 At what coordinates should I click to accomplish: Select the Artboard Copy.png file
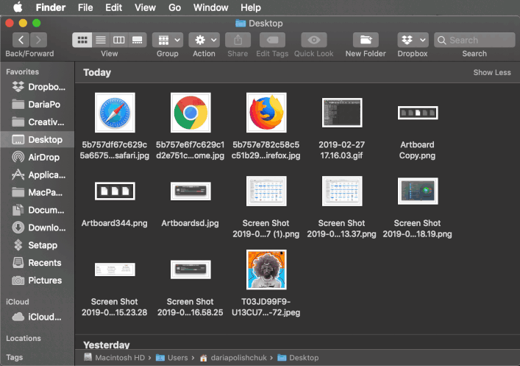418,113
